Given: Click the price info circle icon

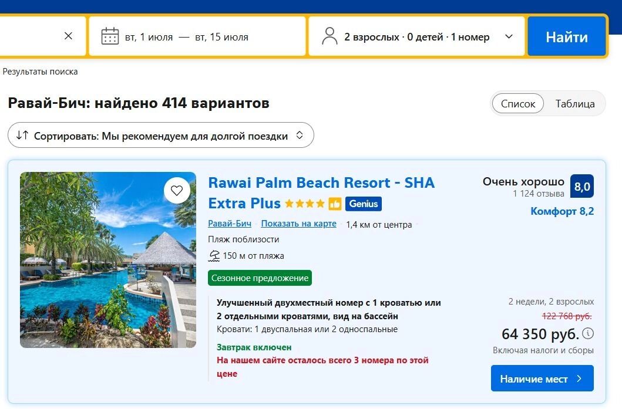Looking at the screenshot, I should coord(588,334).
